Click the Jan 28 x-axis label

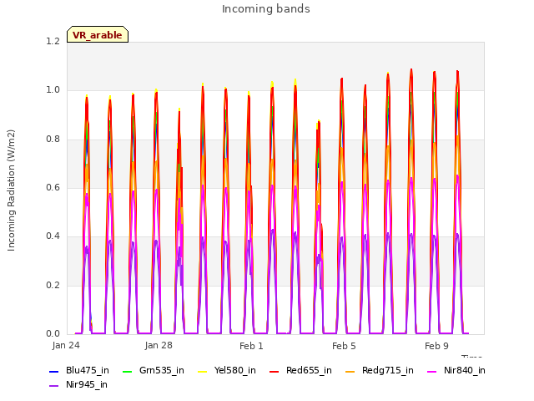159,345
